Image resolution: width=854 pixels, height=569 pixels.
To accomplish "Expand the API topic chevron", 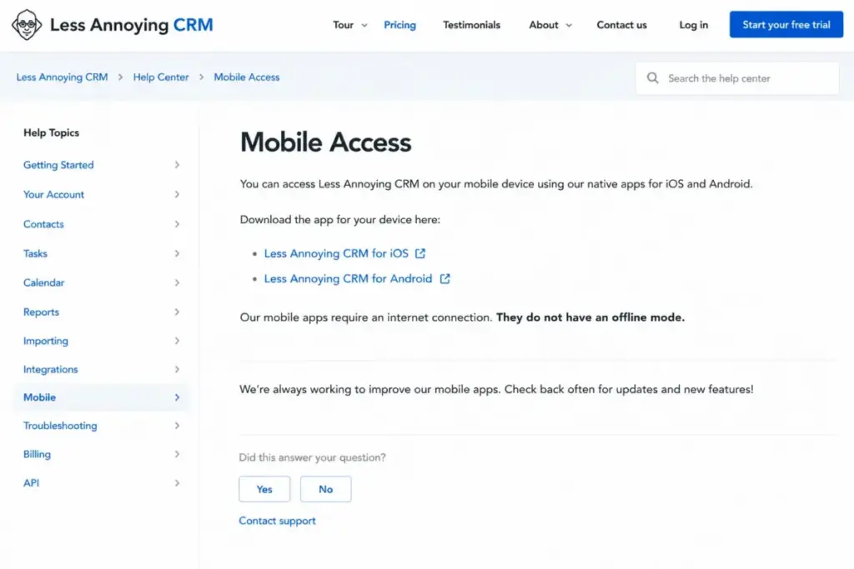I will (x=177, y=483).
